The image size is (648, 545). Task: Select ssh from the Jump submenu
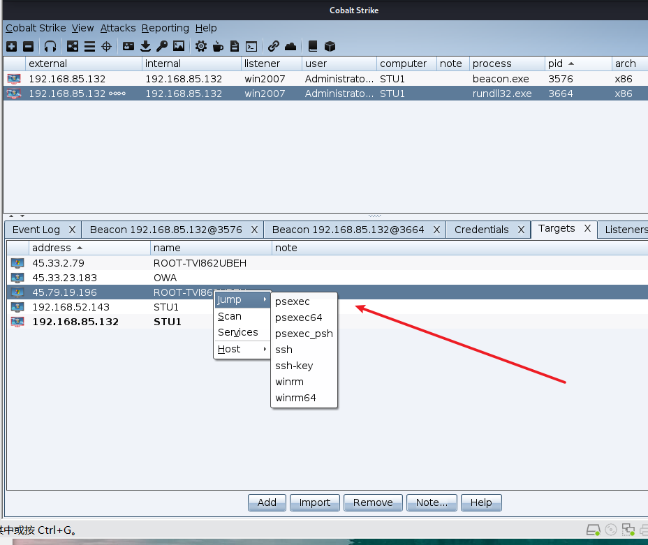304,350
